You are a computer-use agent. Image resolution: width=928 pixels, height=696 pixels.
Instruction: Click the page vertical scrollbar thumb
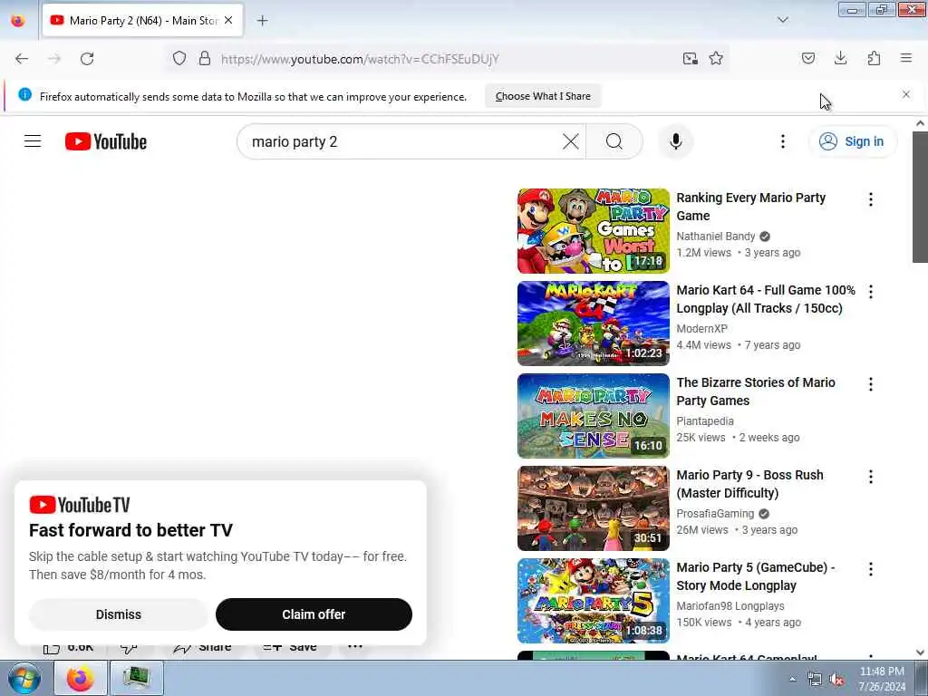click(920, 197)
